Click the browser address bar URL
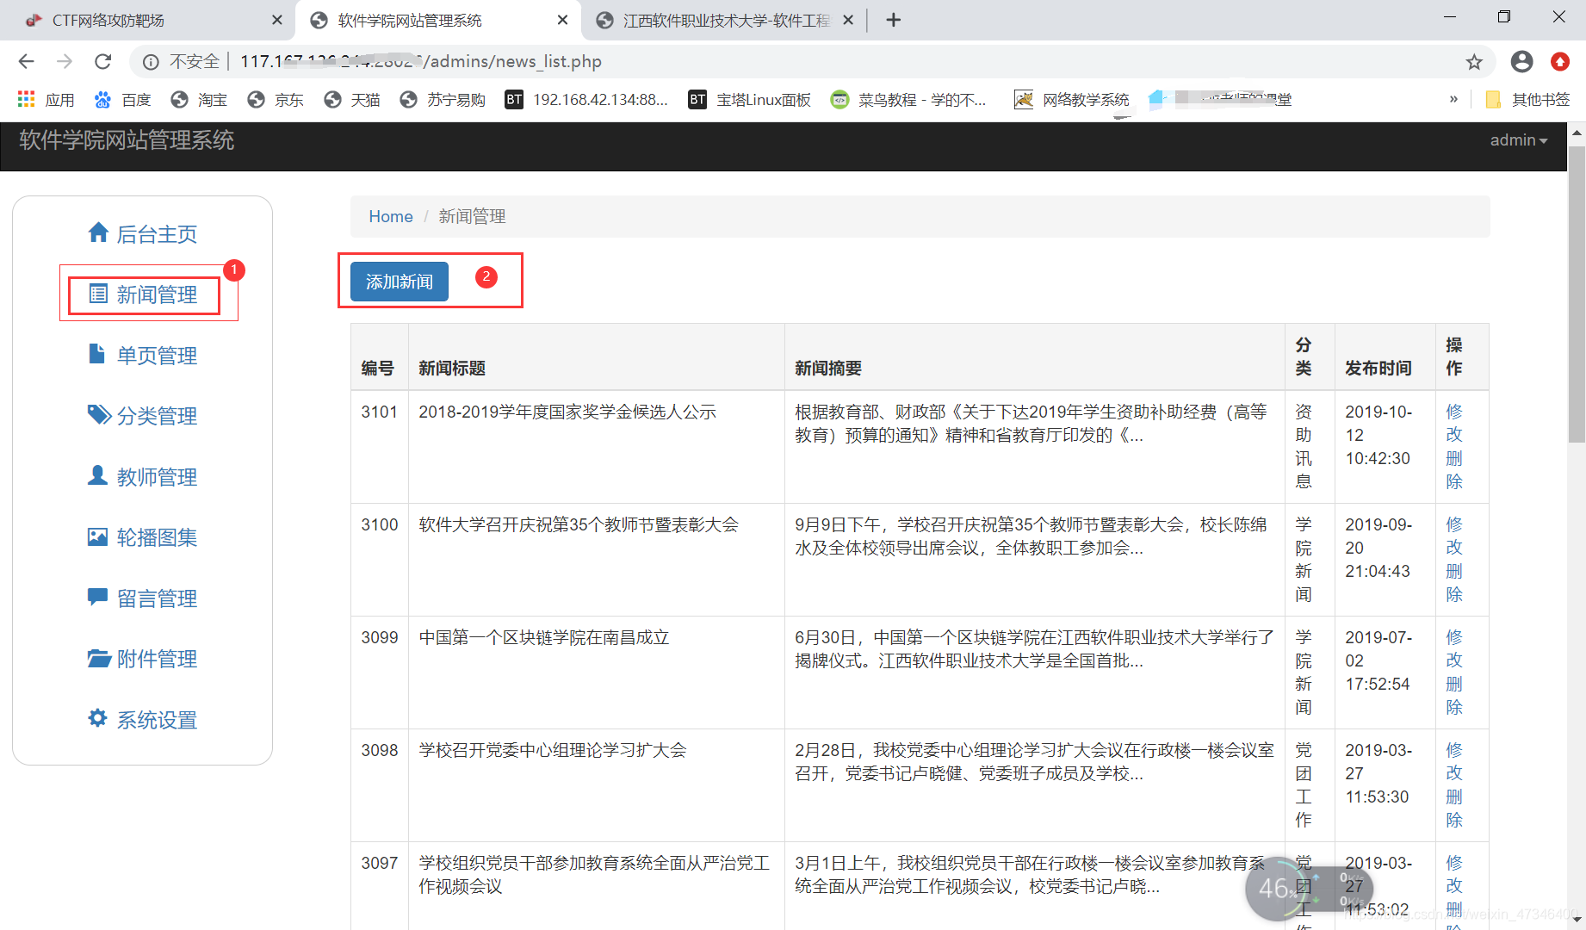The height and width of the screenshot is (930, 1586). pyautogui.click(x=421, y=61)
